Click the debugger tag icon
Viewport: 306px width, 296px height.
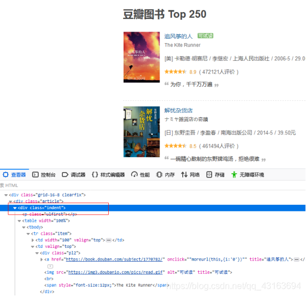coord(65,175)
